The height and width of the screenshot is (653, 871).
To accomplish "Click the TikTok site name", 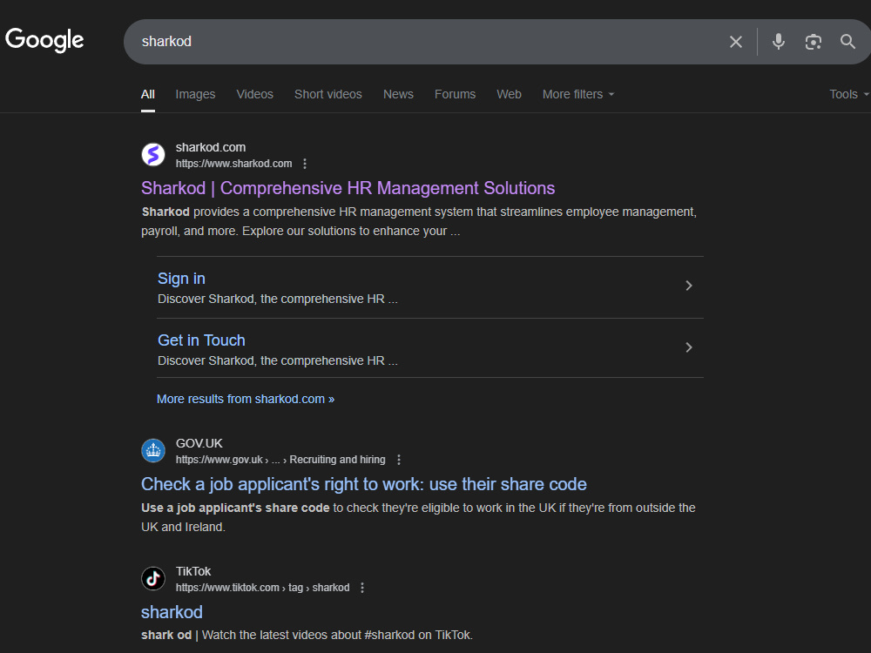I will 193,571.
